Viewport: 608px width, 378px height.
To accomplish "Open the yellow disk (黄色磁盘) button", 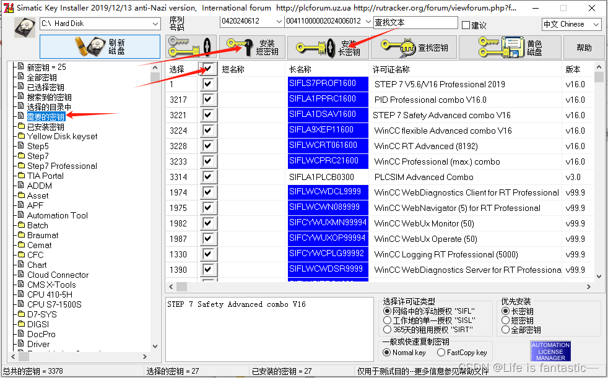I will point(510,47).
